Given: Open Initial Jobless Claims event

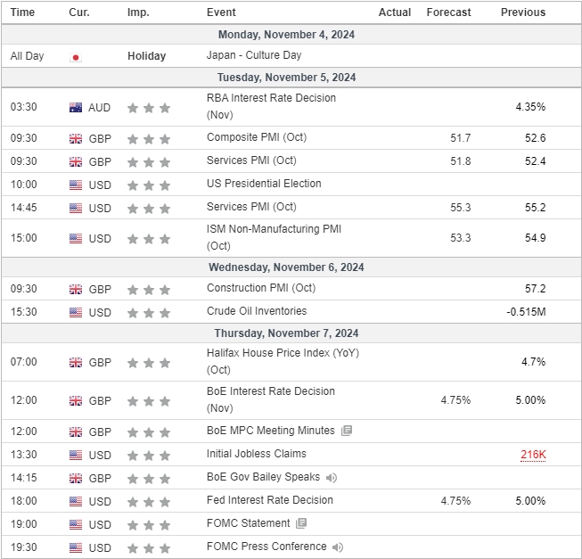Looking at the screenshot, I should pos(256,454).
